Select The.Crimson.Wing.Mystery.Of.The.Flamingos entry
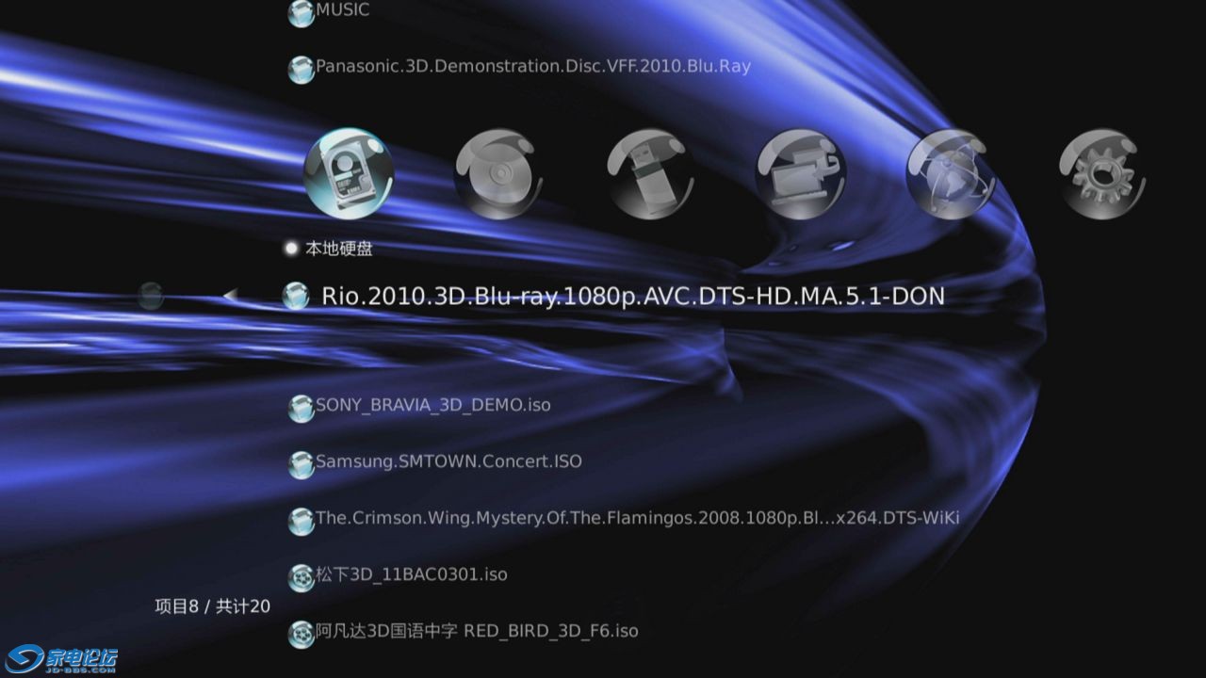 (x=638, y=518)
